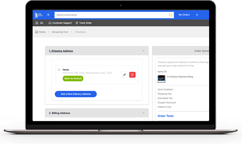This screenshot has width=242, height=144.
Task: Select the Home address radio button
Action: [59, 70]
